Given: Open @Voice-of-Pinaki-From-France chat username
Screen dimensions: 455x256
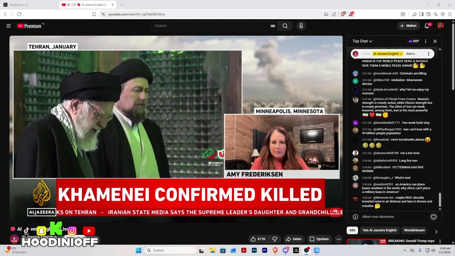Looking at the screenshot, I should coord(394,99).
